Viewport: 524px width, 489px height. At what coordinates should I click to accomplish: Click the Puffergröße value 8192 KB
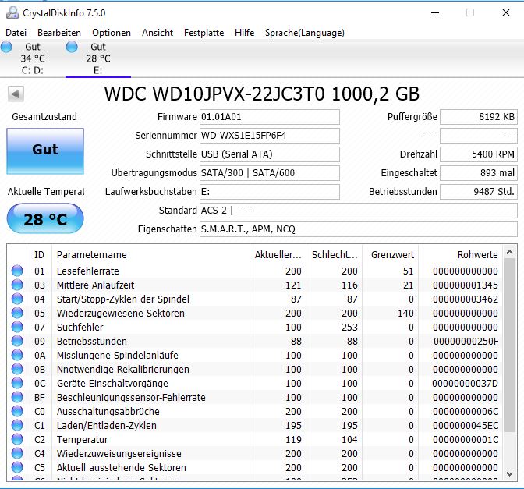click(479, 117)
